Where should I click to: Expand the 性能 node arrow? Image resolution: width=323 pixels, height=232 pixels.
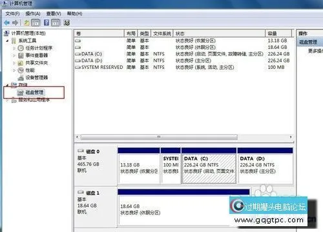(x=14, y=70)
